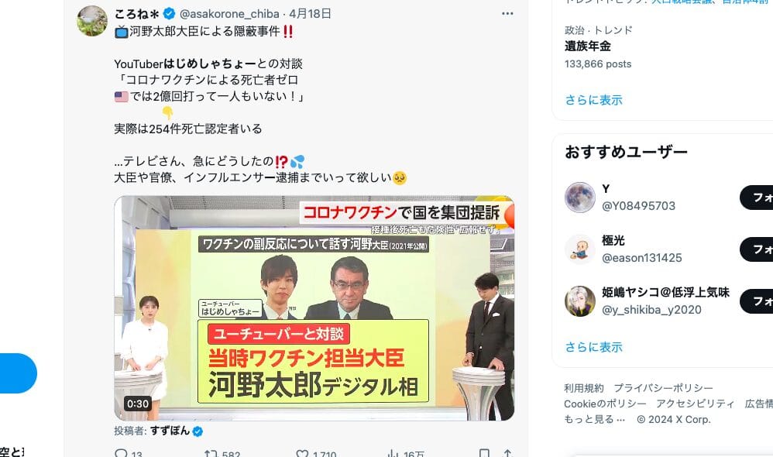Follow user 姫嶋ヤシコ

point(757,301)
